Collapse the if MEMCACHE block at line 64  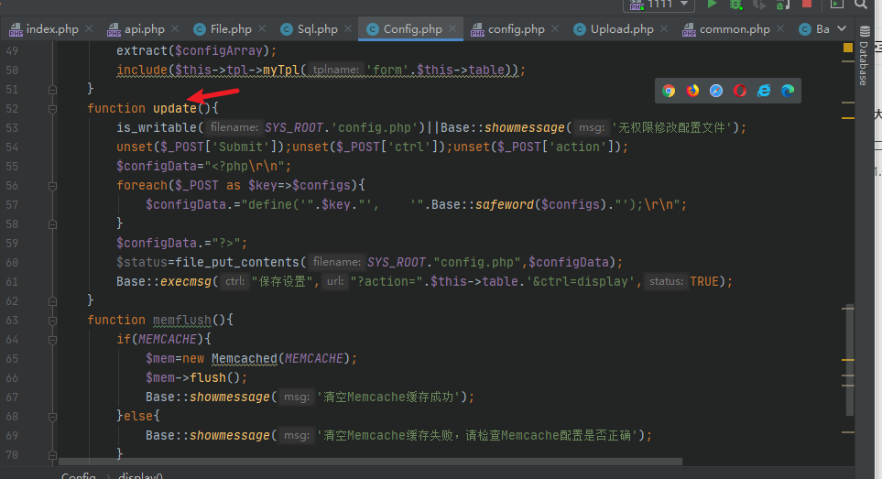[x=52, y=340]
